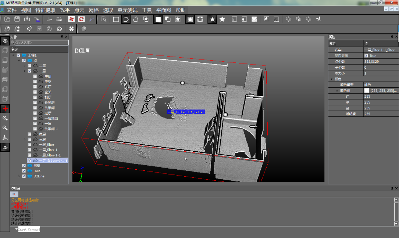The width and height of the screenshot is (399, 238).
Task: Click the save disk icon
Action: (x=17, y=19)
